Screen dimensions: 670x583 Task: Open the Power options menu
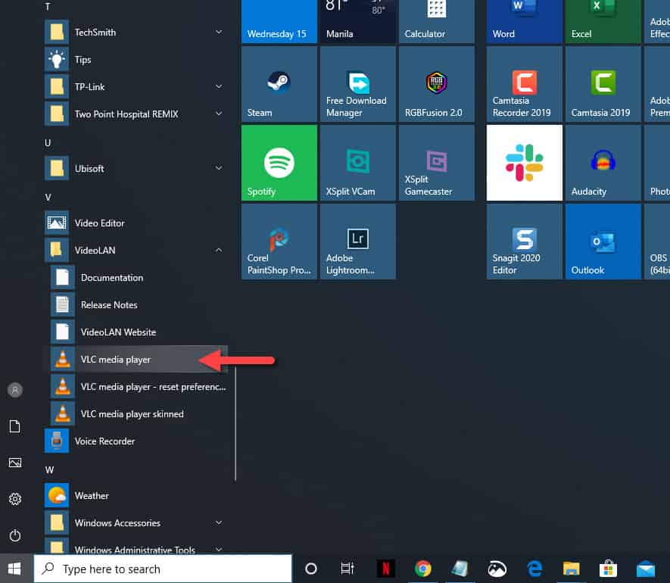15,535
